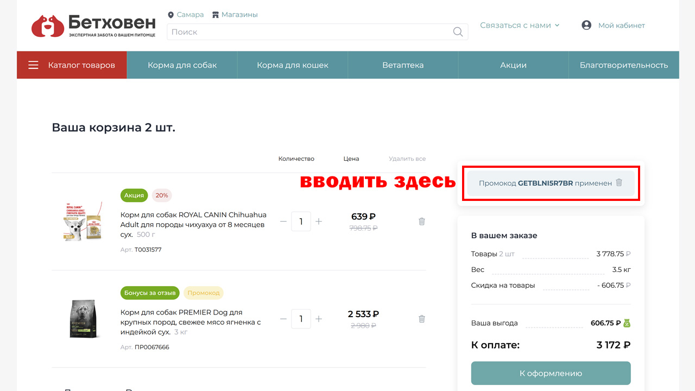Expand the Связаться с нами dropdown

(x=520, y=25)
